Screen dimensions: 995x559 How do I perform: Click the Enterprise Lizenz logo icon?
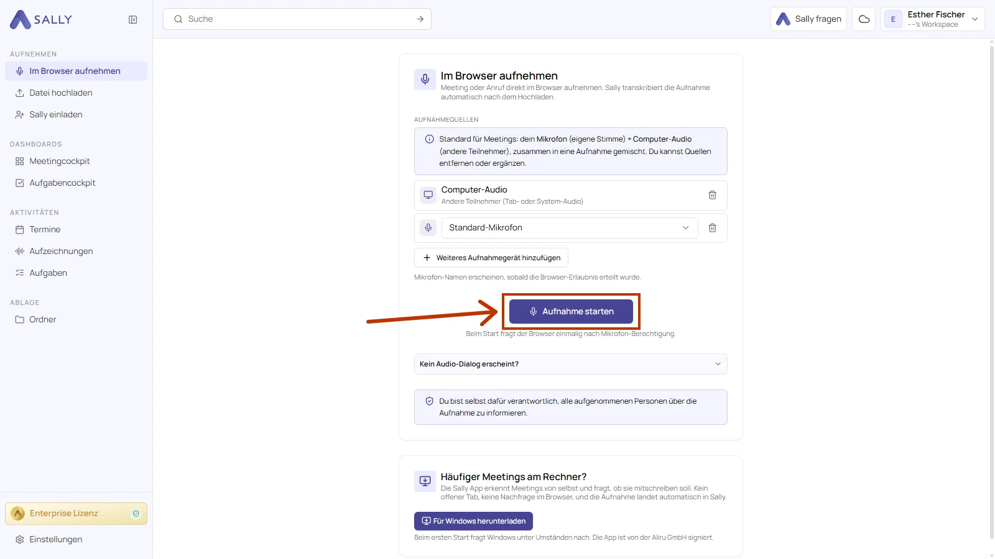click(18, 514)
